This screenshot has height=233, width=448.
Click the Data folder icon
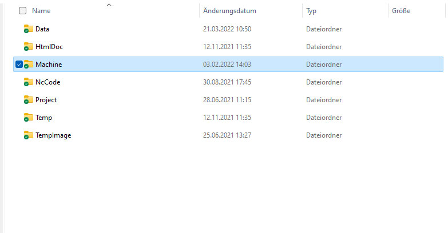pyautogui.click(x=29, y=29)
